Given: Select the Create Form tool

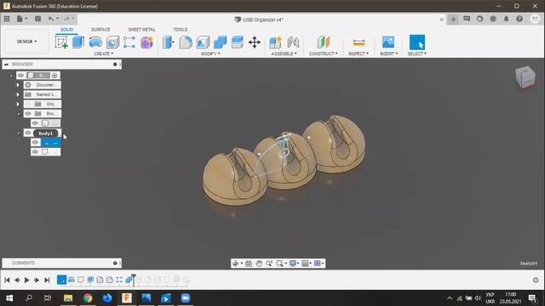Looking at the screenshot, I should [x=146, y=42].
